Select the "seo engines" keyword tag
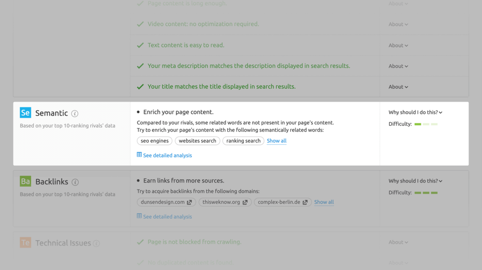The image size is (482, 270). click(x=154, y=141)
